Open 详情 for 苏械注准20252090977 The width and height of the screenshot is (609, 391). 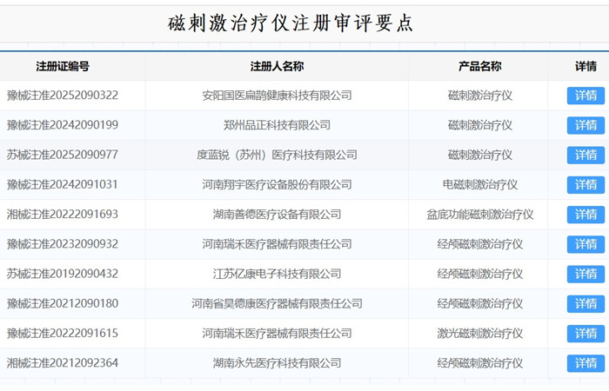[586, 156]
